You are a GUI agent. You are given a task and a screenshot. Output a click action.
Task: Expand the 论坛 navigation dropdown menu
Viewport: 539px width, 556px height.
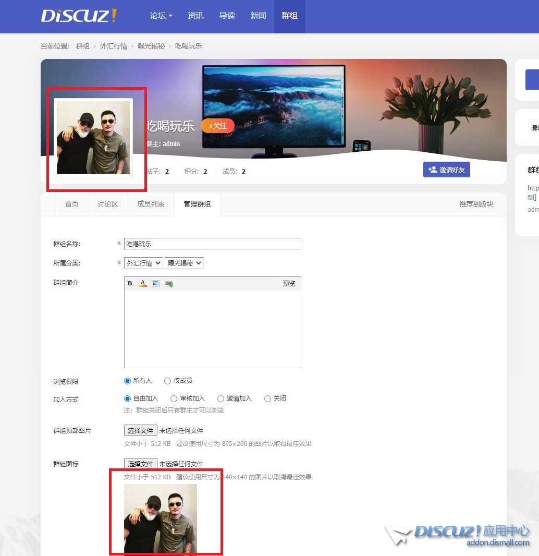tap(161, 16)
